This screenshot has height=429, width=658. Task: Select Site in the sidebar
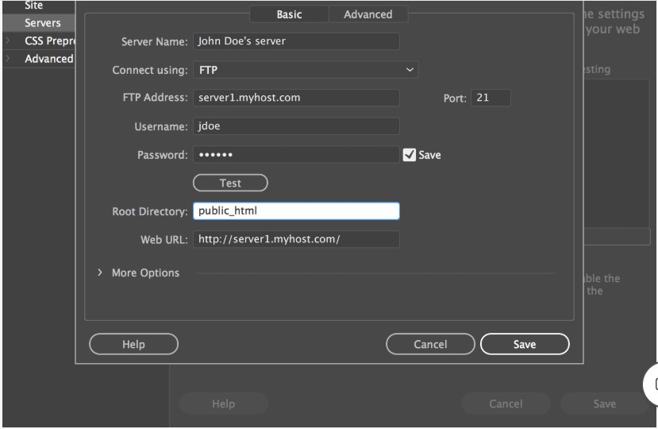pyautogui.click(x=34, y=6)
